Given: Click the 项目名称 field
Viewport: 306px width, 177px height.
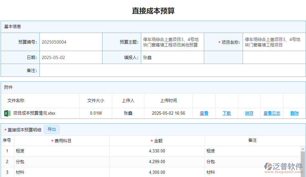Looking at the screenshot, I should click(x=274, y=42).
